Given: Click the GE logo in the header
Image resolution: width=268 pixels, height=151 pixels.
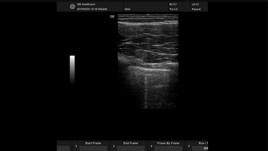Looking at the screenshot, I should [x=72, y=7].
